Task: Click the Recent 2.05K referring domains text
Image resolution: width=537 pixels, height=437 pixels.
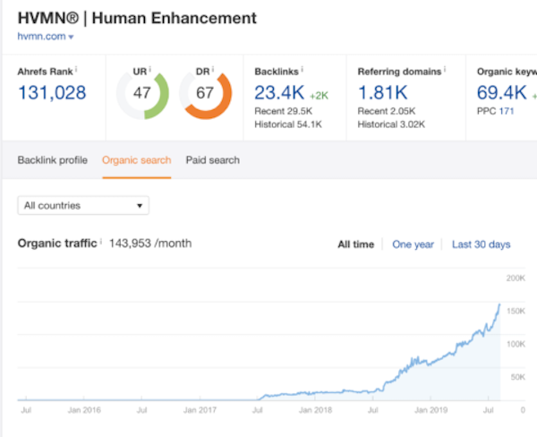Action: [387, 111]
